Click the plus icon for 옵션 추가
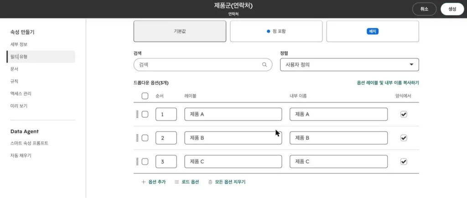This screenshot has height=198, width=467. [x=143, y=182]
